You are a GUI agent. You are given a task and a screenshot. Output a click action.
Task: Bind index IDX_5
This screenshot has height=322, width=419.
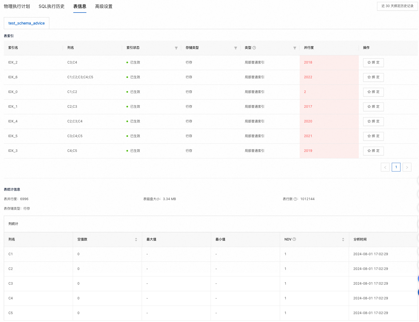click(373, 136)
